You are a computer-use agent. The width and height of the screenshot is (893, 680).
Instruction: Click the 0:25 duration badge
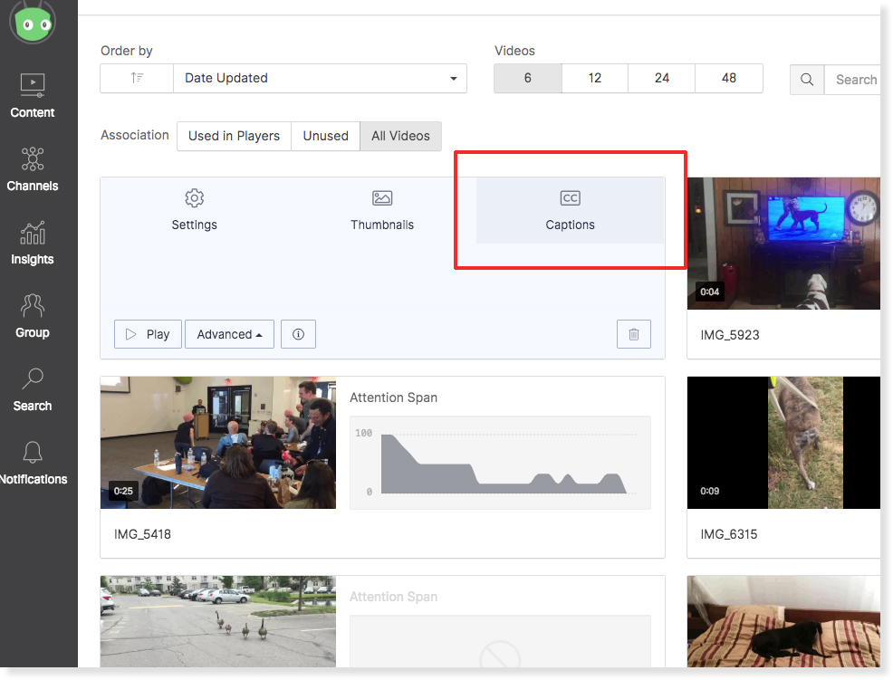[x=123, y=491]
